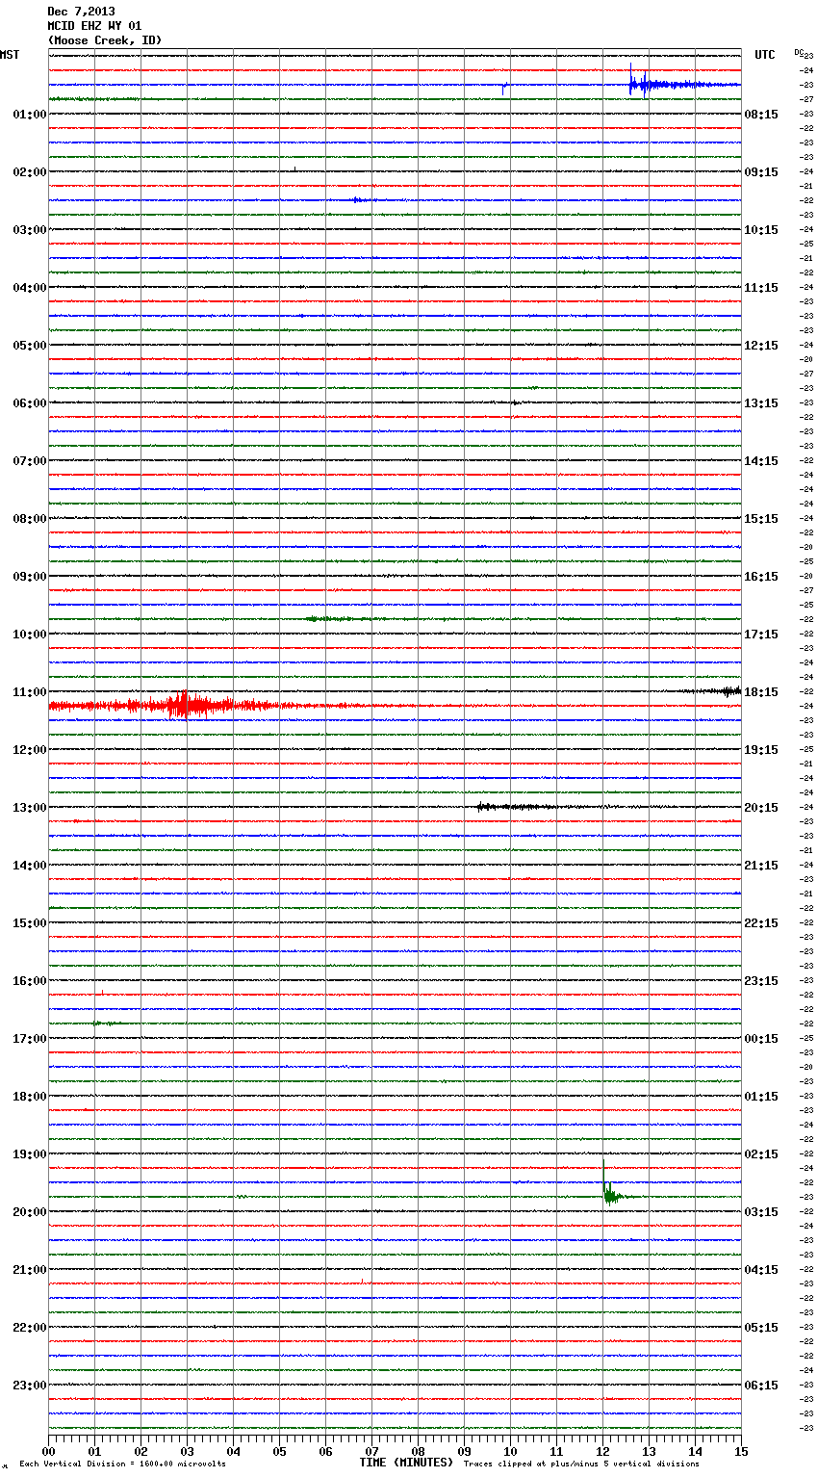Click the bottom axis tick label "00"
818x1477 pixels.
point(48,1451)
